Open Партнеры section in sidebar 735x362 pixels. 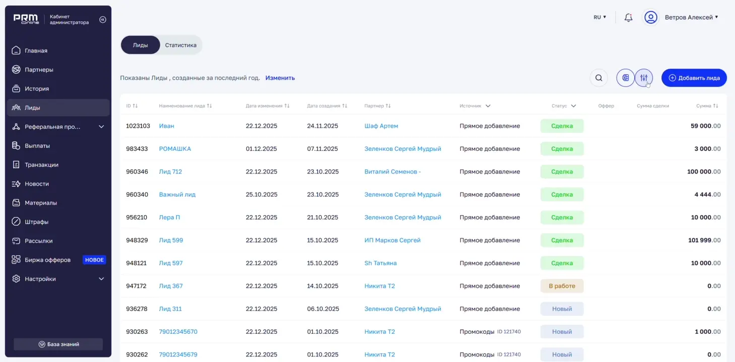coord(39,70)
